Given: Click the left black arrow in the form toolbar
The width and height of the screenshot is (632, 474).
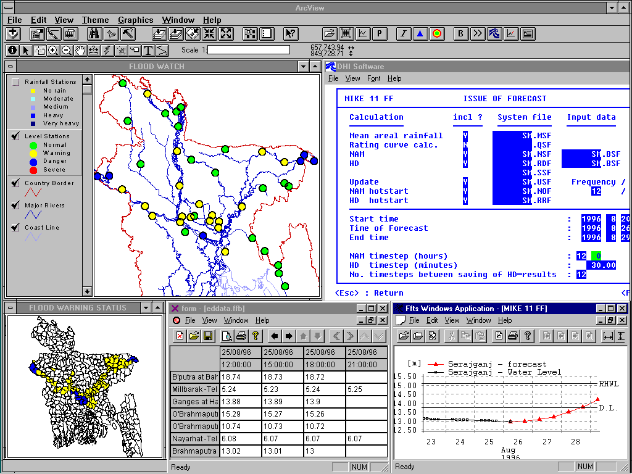Looking at the screenshot, I should coord(275,336).
